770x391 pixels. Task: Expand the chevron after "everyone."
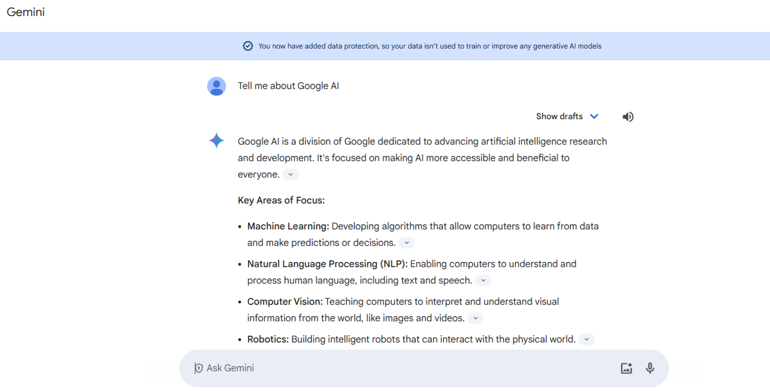(290, 175)
